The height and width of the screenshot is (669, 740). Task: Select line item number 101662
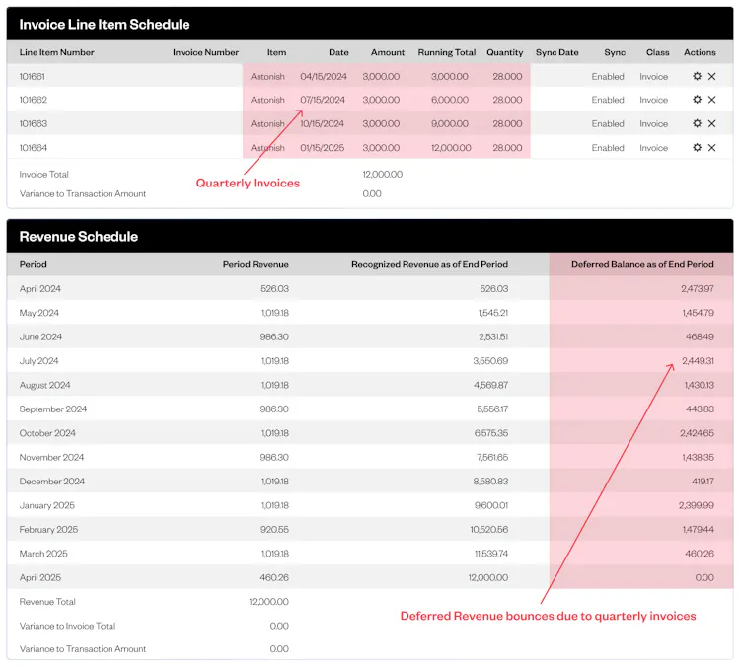(33, 100)
